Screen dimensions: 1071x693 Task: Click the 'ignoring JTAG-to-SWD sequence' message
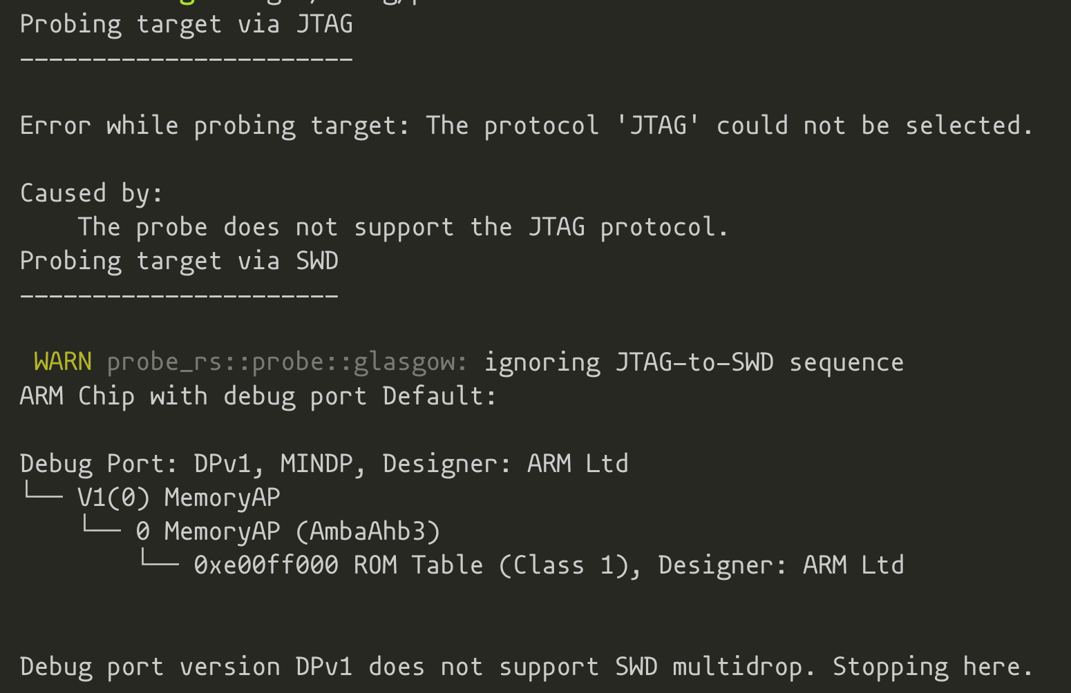click(x=694, y=363)
